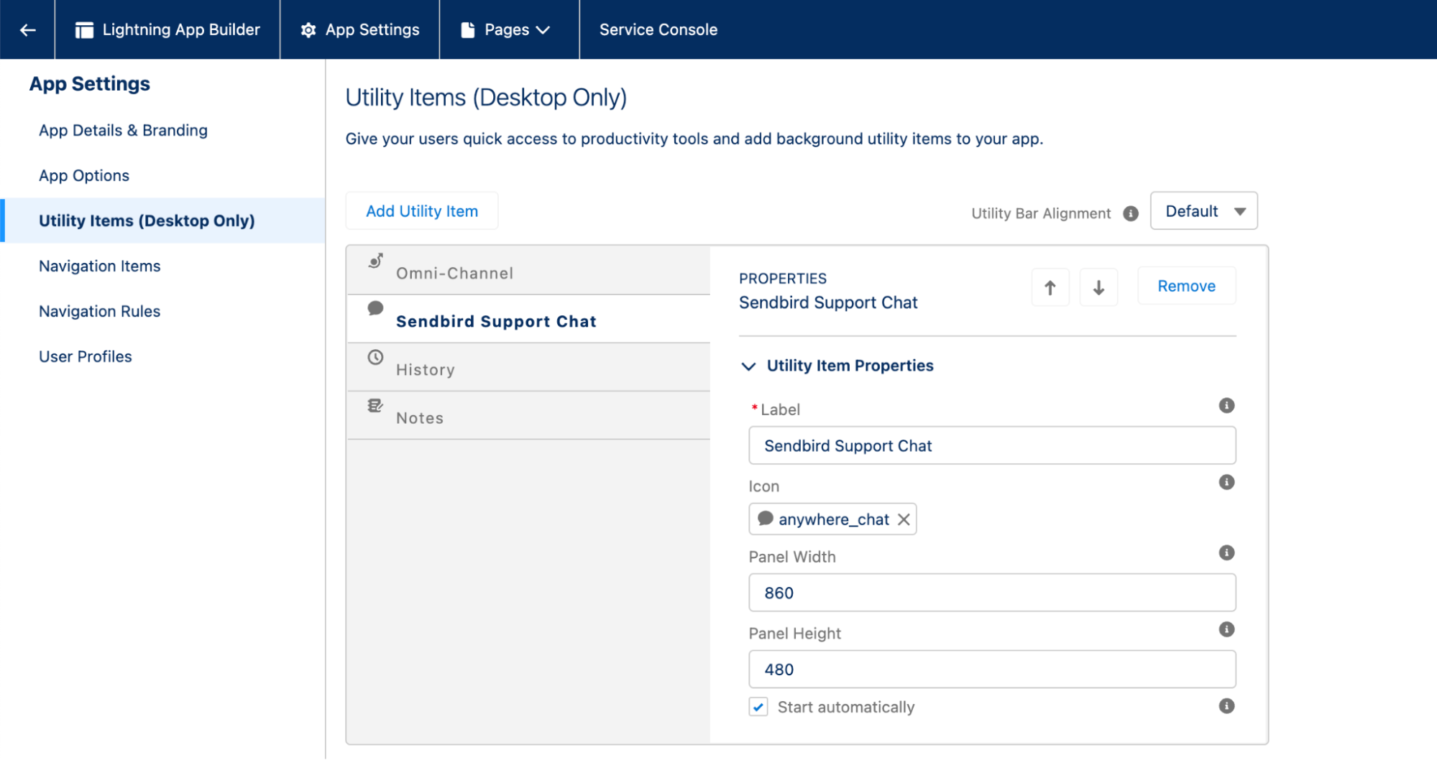Click the info icon beside Start automatically
The height and width of the screenshot is (760, 1437).
click(1226, 706)
